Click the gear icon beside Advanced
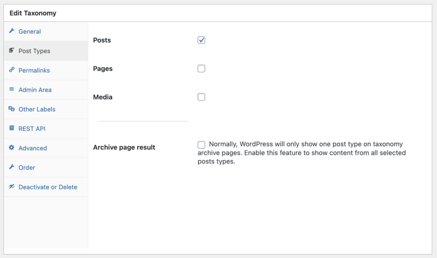The width and height of the screenshot is (437, 258). point(12,148)
